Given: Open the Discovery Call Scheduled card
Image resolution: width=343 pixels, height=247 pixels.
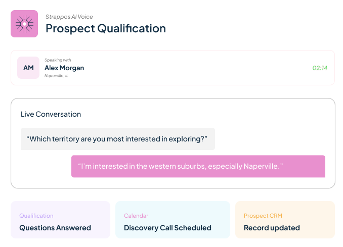Looking at the screenshot, I should coord(173,220).
